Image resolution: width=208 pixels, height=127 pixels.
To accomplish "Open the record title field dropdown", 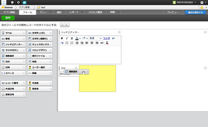I will (64, 25).
